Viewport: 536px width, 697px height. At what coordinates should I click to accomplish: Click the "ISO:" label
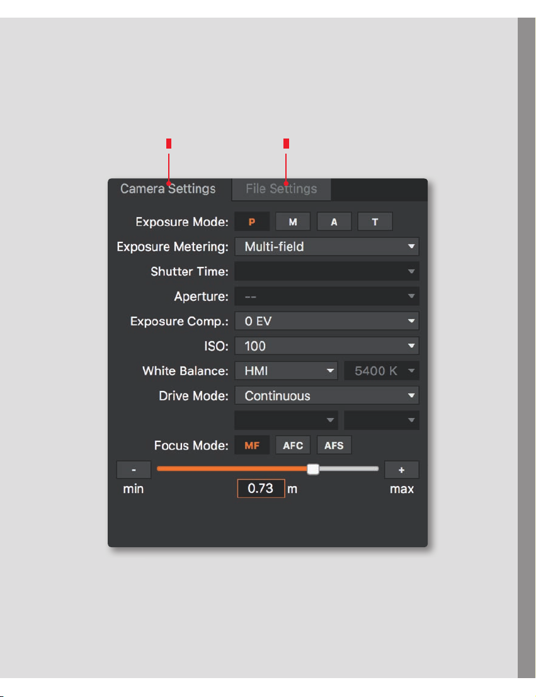click(216, 346)
